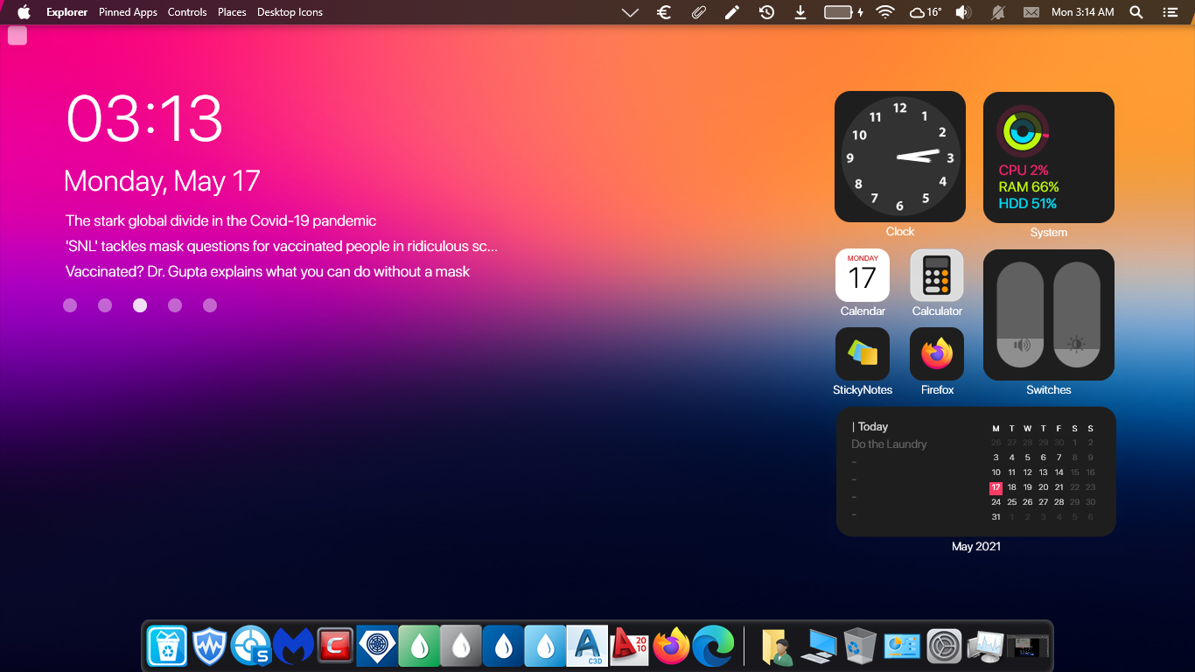Open the Calculator widget
The width and height of the screenshot is (1195, 672).
tap(937, 276)
